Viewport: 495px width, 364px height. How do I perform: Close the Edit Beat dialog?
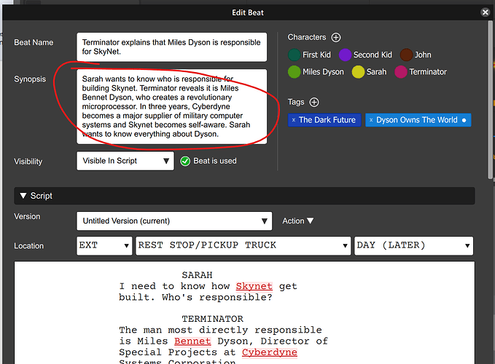pos(486,12)
